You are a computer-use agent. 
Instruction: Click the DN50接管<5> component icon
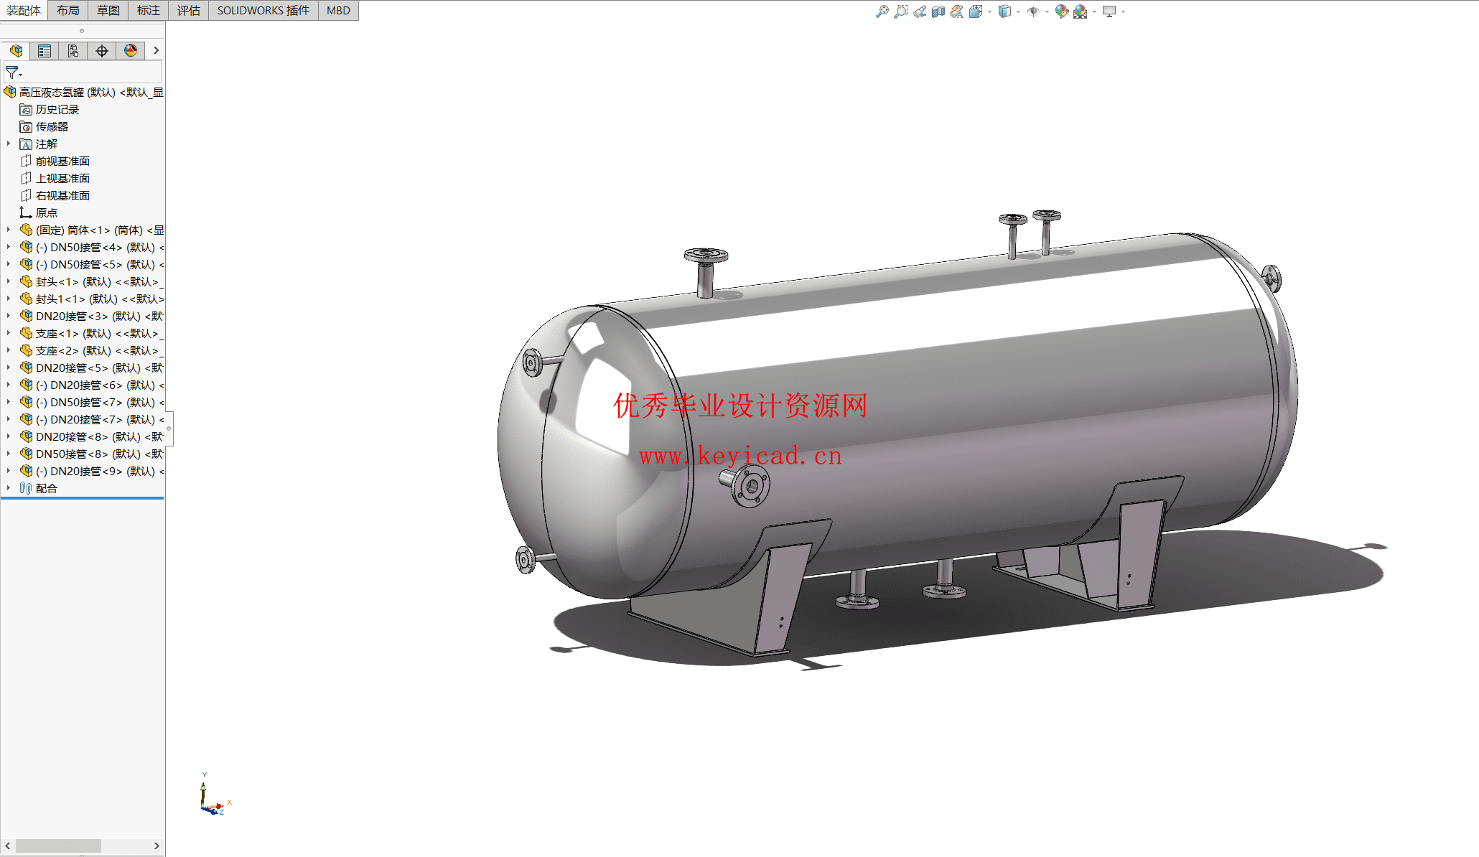(x=26, y=264)
